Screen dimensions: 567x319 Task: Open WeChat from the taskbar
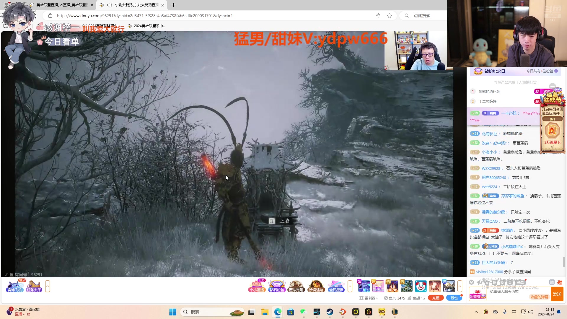(304, 312)
